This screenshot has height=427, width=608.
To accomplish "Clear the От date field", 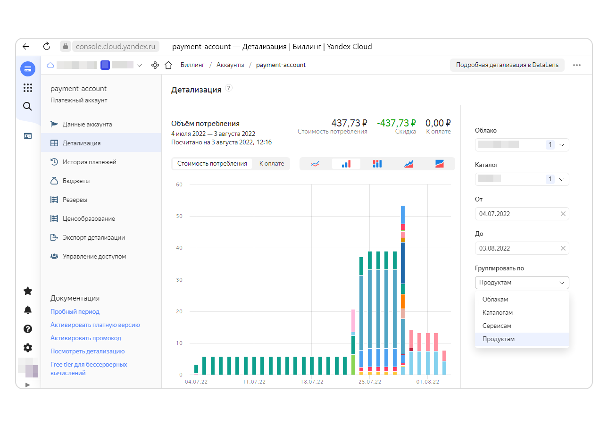I will (563, 214).
